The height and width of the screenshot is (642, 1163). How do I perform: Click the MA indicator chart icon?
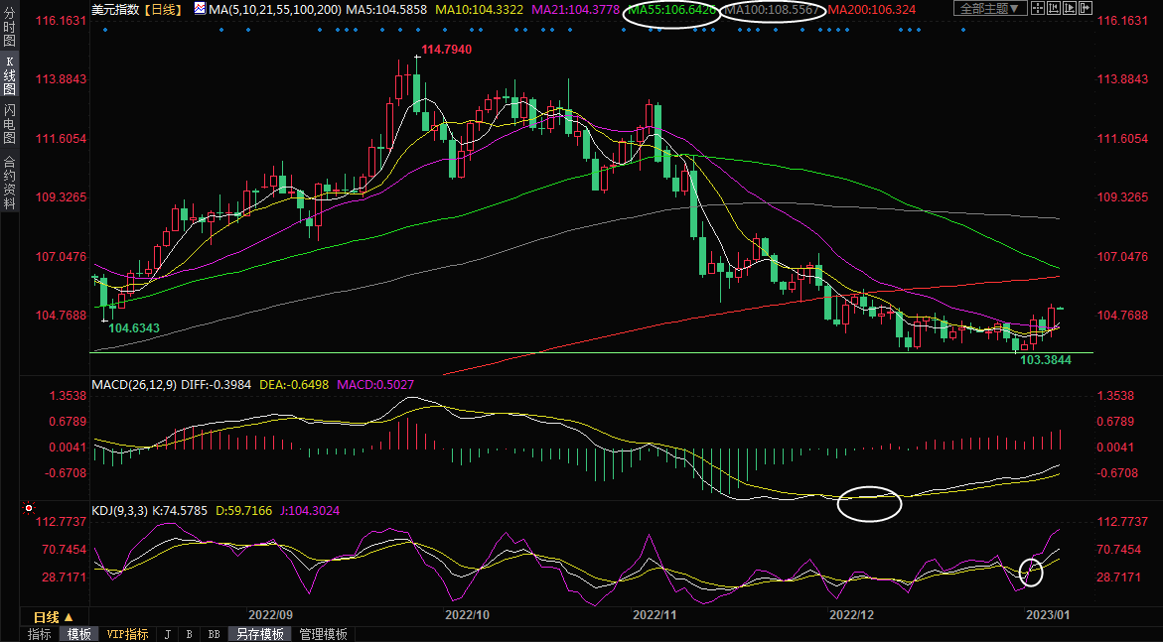[x=200, y=9]
